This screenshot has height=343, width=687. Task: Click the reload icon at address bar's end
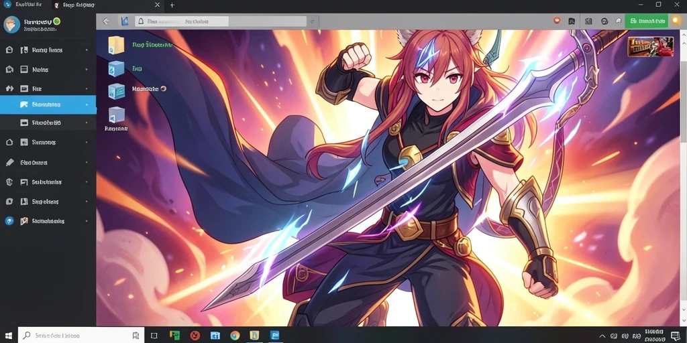312,21
